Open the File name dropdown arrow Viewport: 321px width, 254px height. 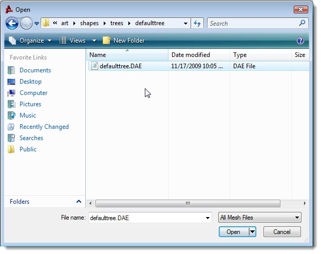(207, 218)
